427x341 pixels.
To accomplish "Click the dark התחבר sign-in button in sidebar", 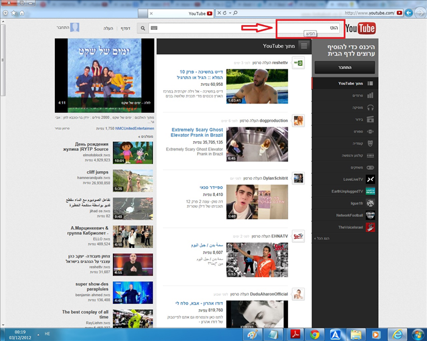I will point(345,67).
